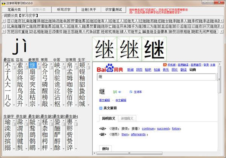Click the right-end arrow of the third word row

click(222, 31)
